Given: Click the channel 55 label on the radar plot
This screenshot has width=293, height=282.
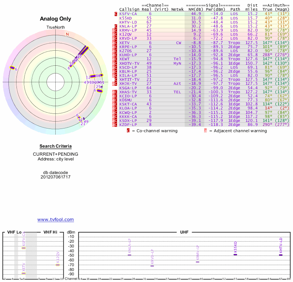Looking at the screenshot, I should [x=71, y=63].
